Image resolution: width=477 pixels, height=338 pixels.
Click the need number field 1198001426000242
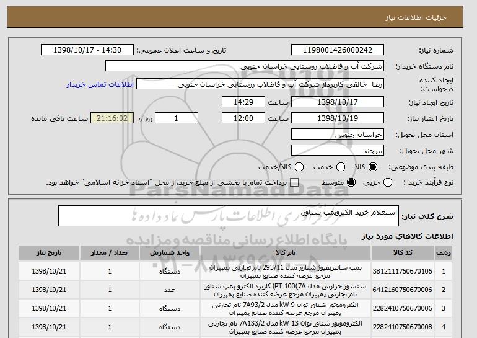point(338,50)
